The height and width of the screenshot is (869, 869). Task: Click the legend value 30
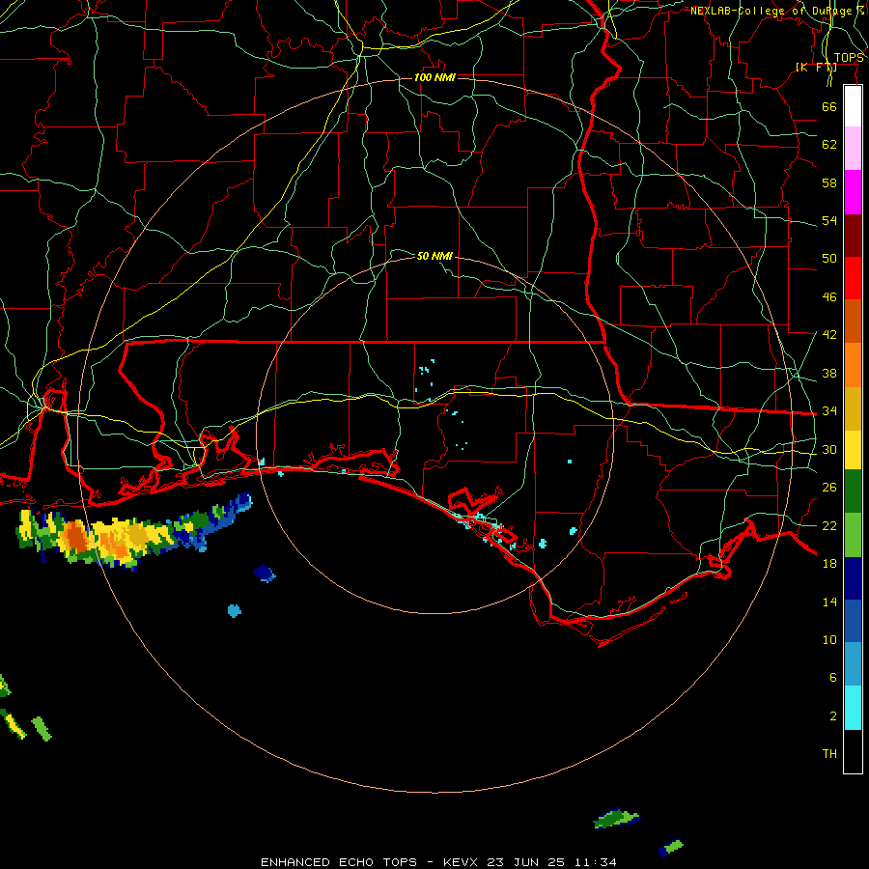[829, 449]
